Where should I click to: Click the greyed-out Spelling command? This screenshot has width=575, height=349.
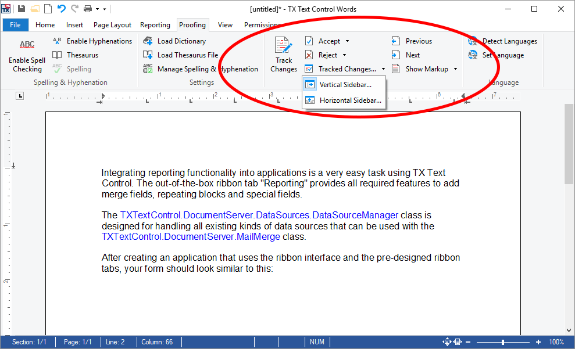[x=72, y=69]
